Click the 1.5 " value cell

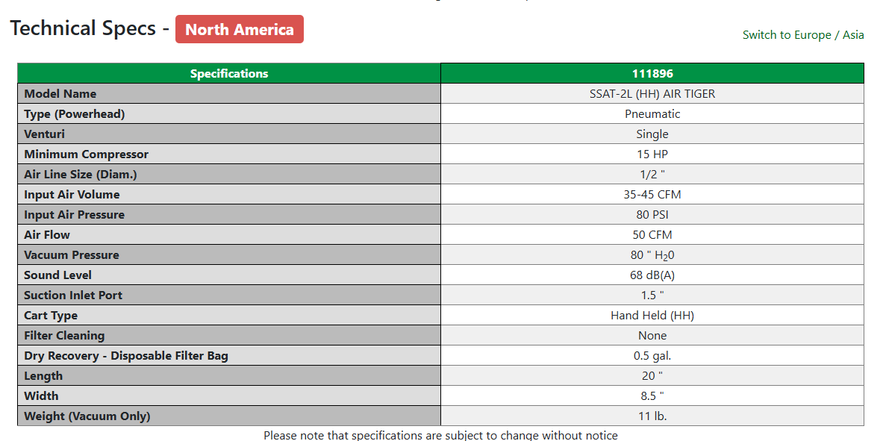point(652,295)
